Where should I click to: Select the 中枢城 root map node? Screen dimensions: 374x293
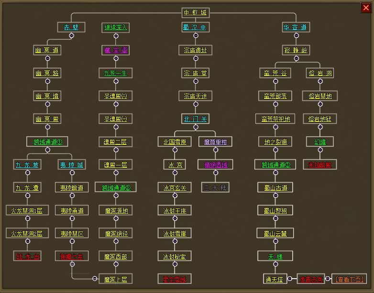(196, 12)
